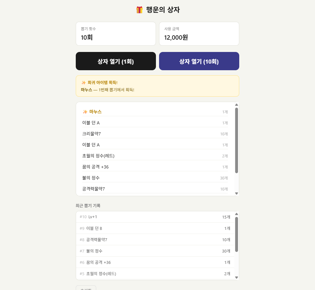Click the 뽑기 횟수 stat card
Screen dimensions: 315x290
116,34
